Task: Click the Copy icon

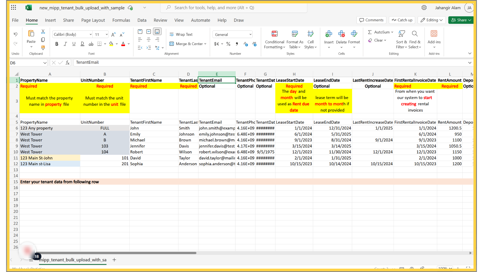Action: [43, 40]
